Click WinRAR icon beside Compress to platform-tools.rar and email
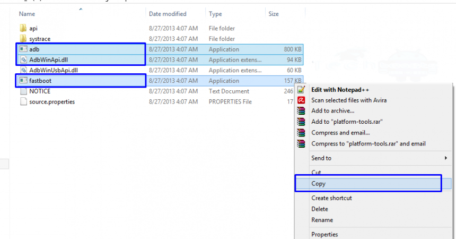The width and height of the screenshot is (456, 239). (x=301, y=144)
